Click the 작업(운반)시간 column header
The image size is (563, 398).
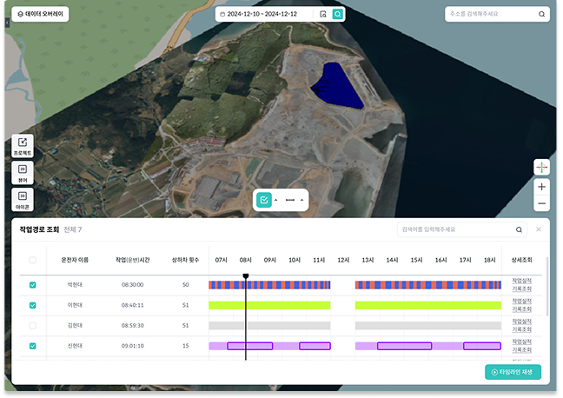coord(132,260)
